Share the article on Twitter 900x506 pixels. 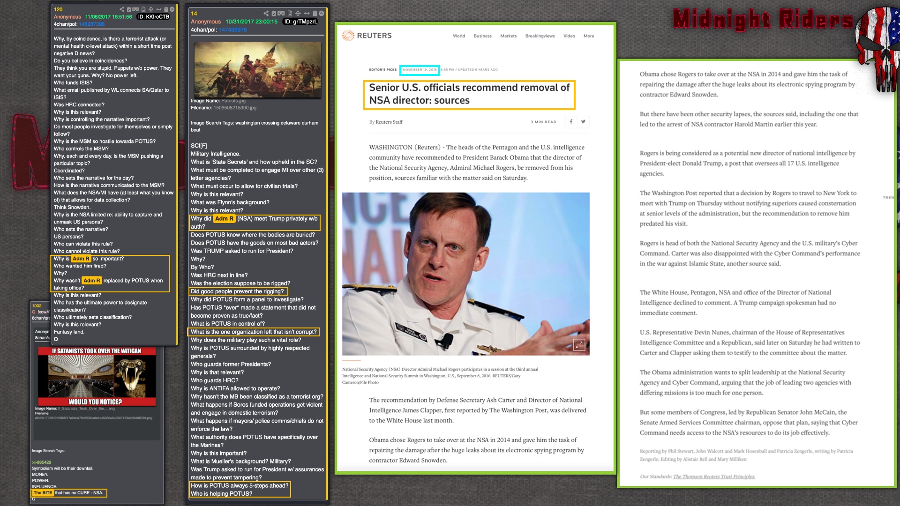click(x=583, y=122)
